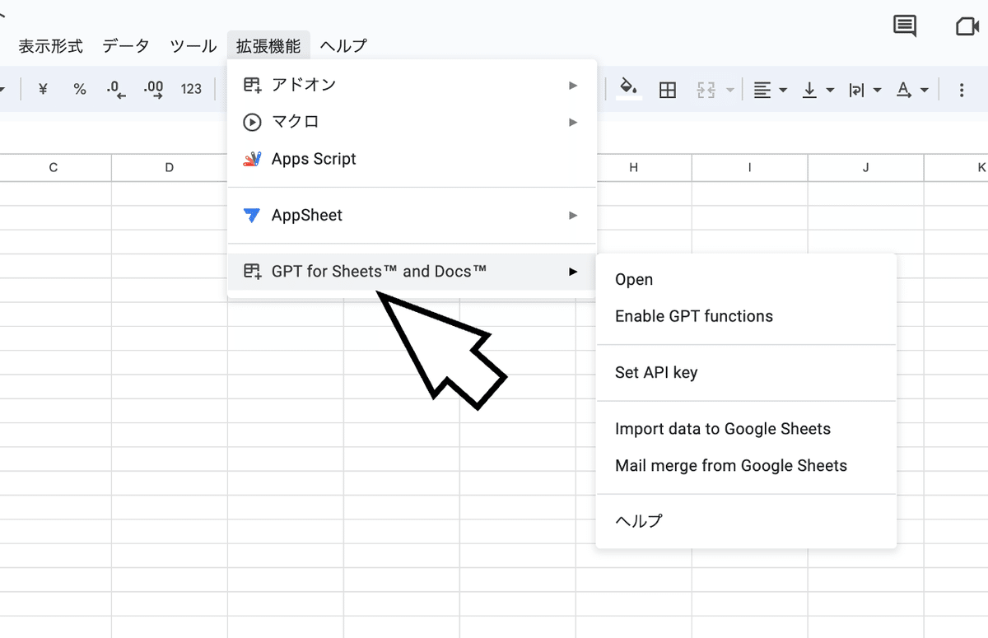
Task: Click the アドオン add-on icon
Action: (252, 85)
